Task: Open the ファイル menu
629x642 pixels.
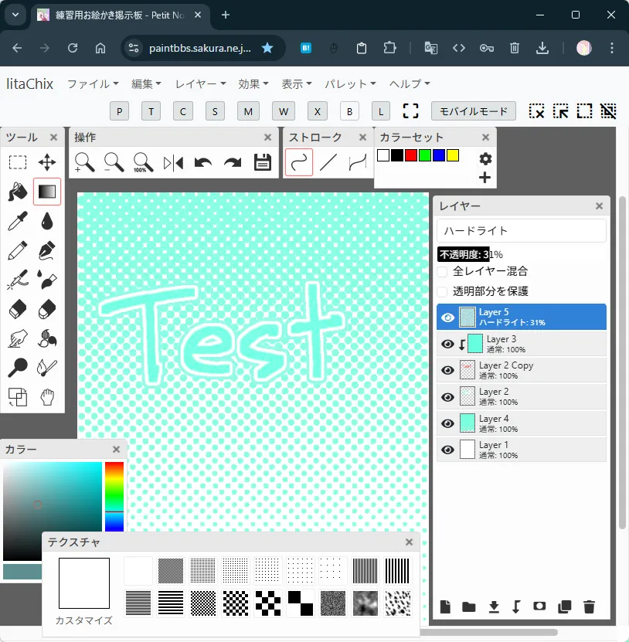Action: click(x=93, y=83)
